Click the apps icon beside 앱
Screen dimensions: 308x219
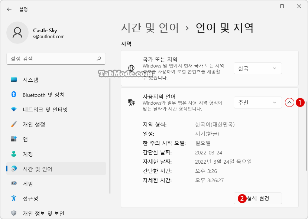tap(14, 139)
